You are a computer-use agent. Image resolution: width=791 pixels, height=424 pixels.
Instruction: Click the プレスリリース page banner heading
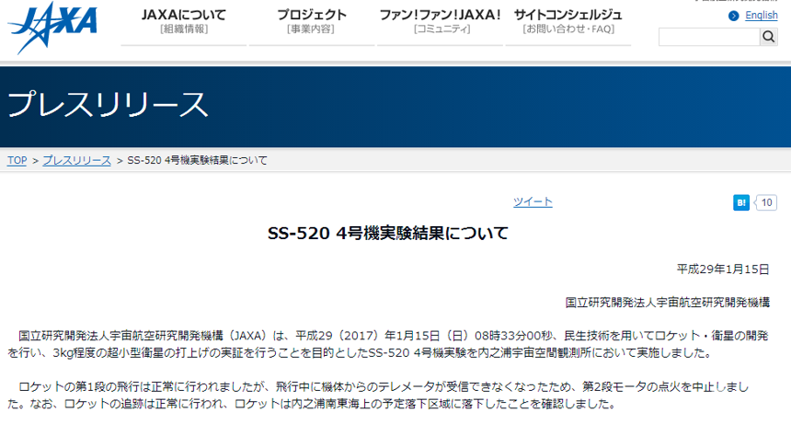point(108,105)
